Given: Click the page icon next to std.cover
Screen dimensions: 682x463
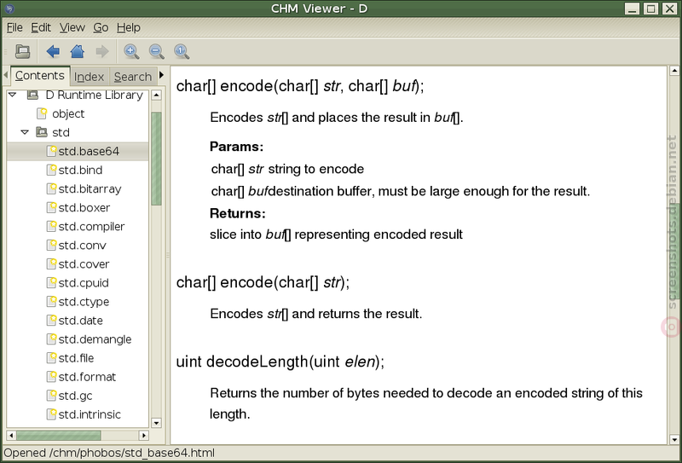Looking at the screenshot, I should pos(51,263).
